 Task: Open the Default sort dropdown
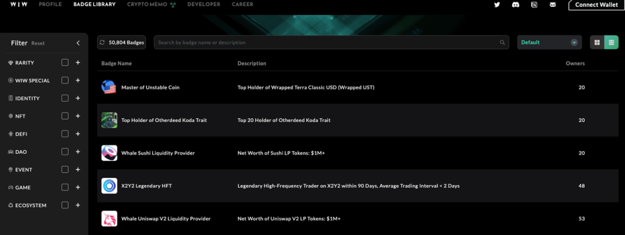(x=549, y=42)
